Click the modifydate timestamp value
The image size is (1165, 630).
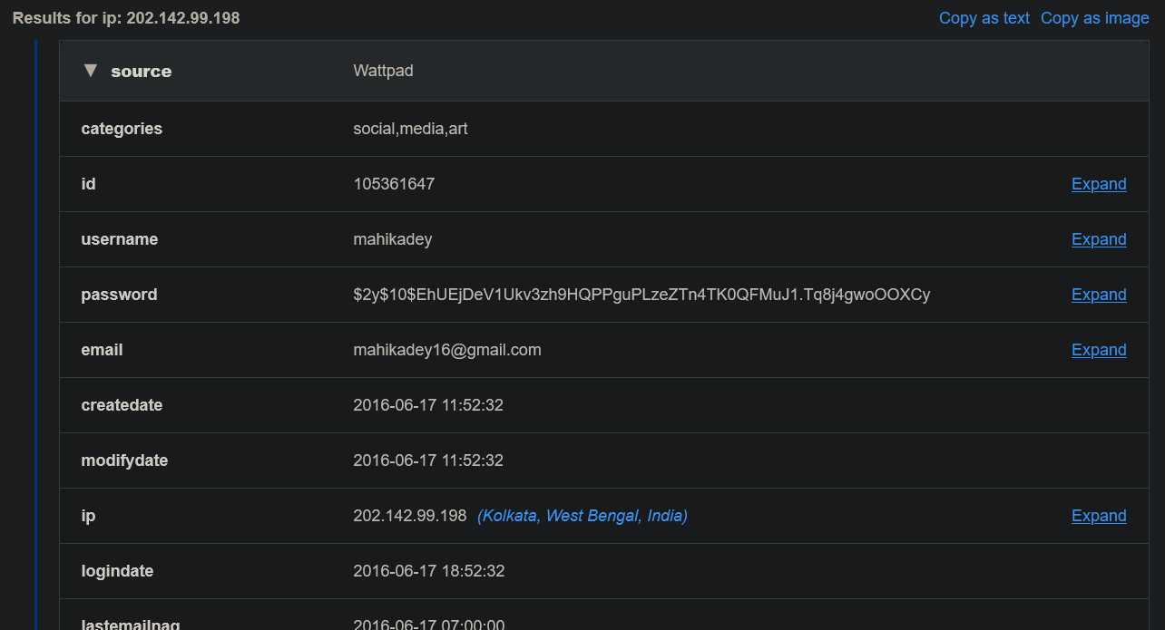point(428,460)
